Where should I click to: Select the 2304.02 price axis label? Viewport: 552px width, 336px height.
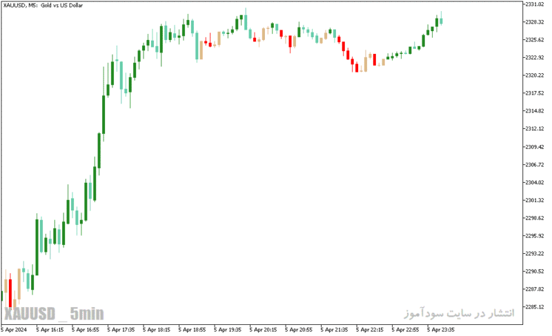535,182
